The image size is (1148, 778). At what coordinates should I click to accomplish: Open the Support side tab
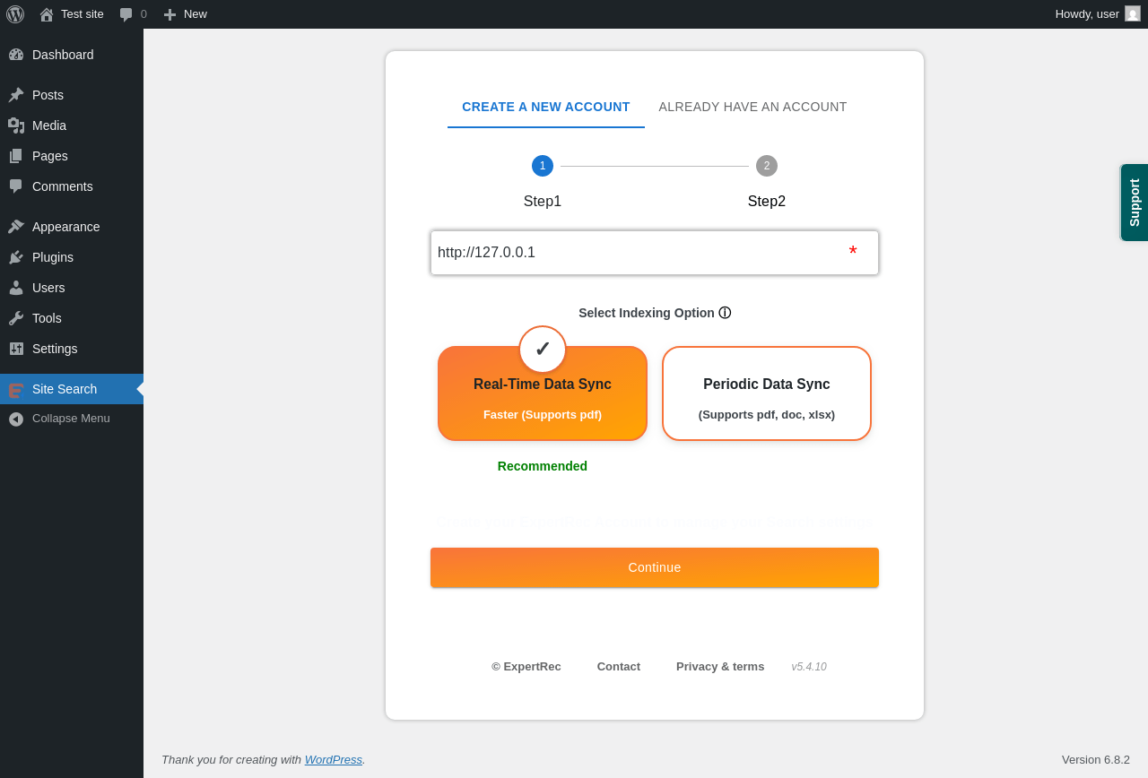pos(1135,203)
